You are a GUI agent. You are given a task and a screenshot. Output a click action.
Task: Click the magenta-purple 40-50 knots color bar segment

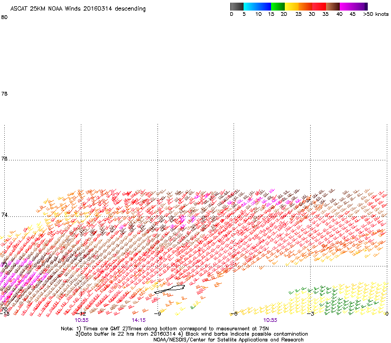click(x=353, y=6)
